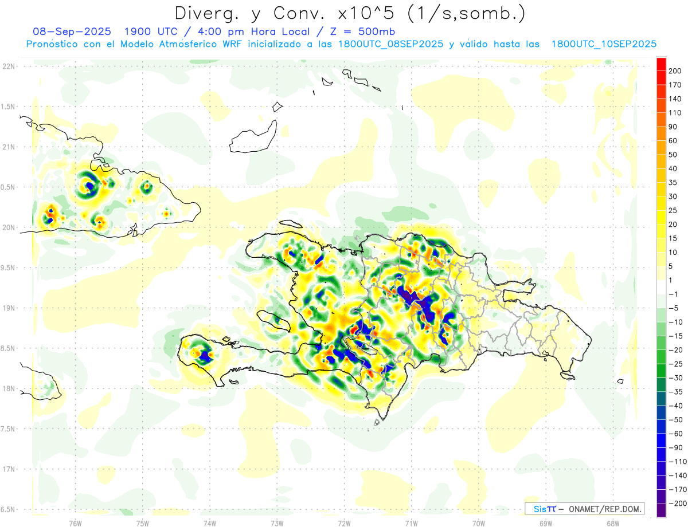Screen dimensions: 688x531
Task: Click the 70W longitude label
Action: pyautogui.click(x=479, y=523)
